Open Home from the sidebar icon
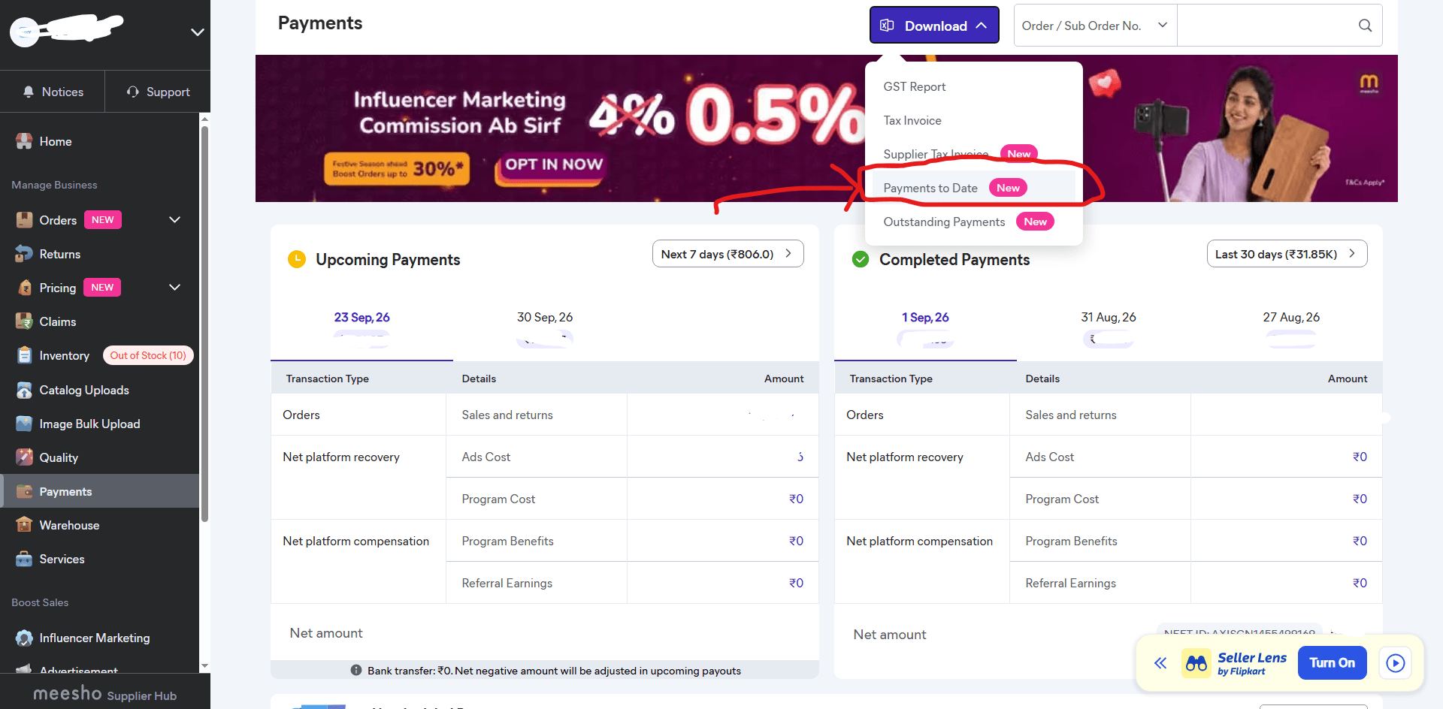Screen dimensions: 1443x709 pos(24,141)
